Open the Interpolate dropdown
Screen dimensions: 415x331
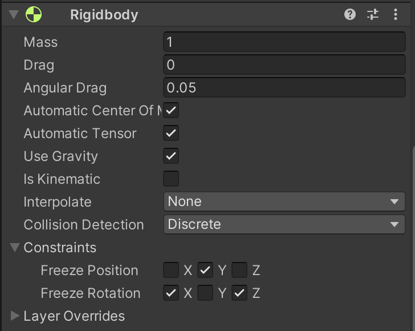tap(284, 201)
